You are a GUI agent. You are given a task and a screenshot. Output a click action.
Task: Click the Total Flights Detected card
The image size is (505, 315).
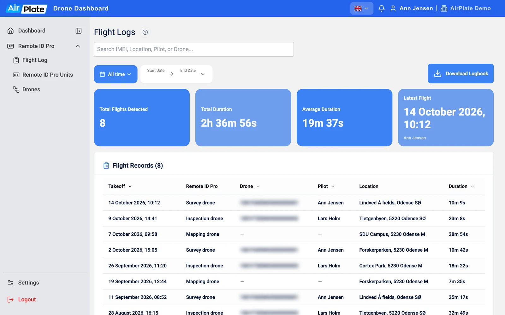point(142,117)
